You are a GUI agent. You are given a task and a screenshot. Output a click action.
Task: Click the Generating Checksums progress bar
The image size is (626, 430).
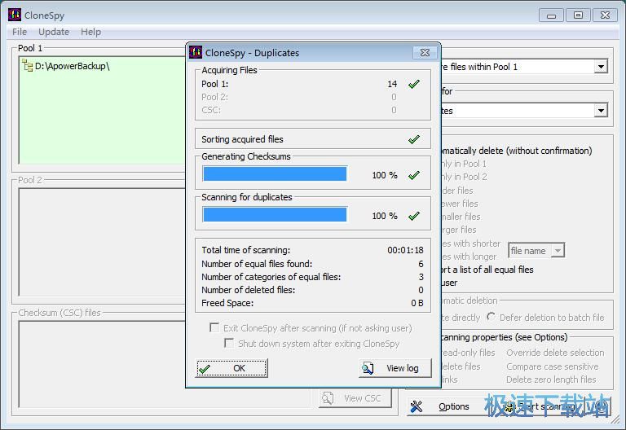[275, 174]
